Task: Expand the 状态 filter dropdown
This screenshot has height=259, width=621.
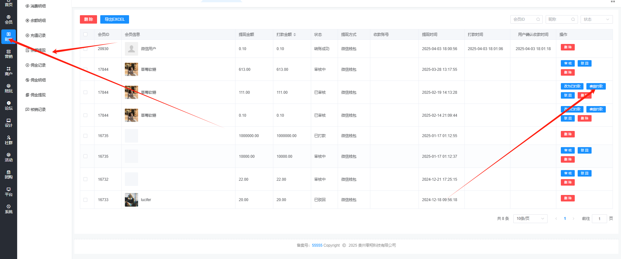Action: [596, 19]
